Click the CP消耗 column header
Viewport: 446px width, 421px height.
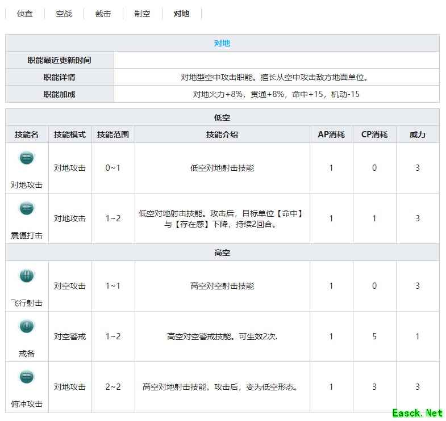coord(374,134)
